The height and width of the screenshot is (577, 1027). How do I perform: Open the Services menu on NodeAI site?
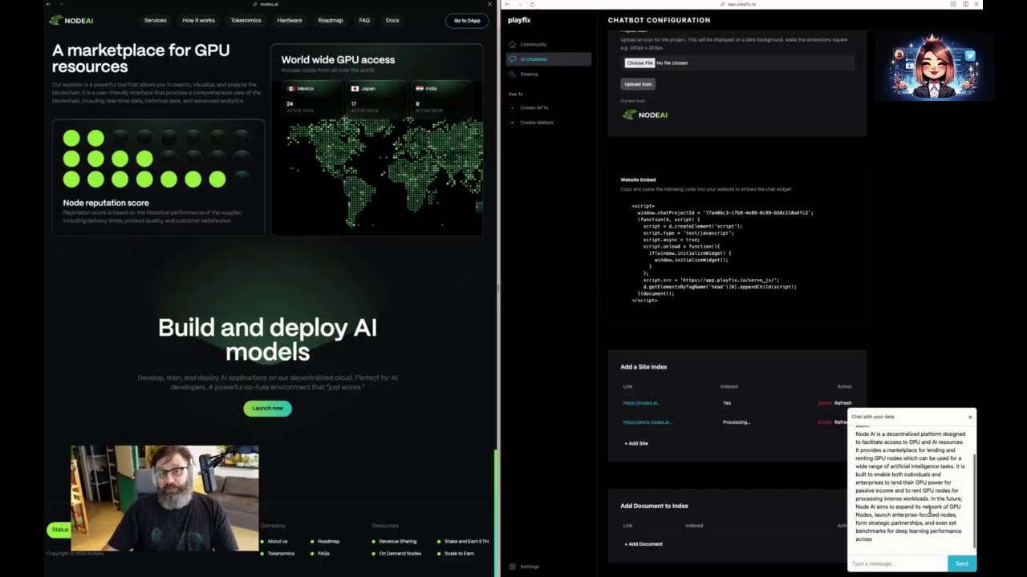pos(155,20)
